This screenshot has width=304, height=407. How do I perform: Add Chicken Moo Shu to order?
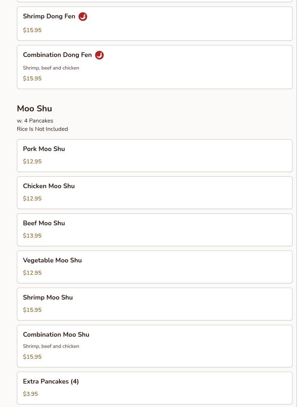pyautogui.click(x=155, y=193)
